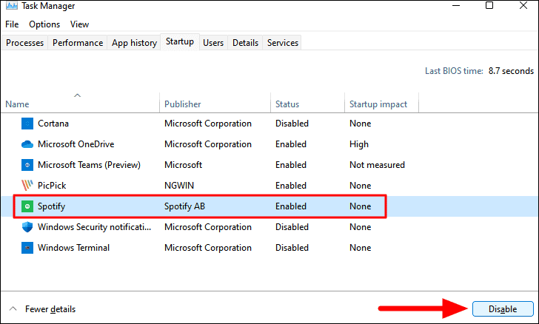Click the Microsoft Teams (Preview) icon

click(27, 165)
